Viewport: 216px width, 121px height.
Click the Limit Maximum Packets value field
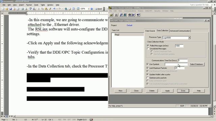pyautogui.click(x=180, y=68)
